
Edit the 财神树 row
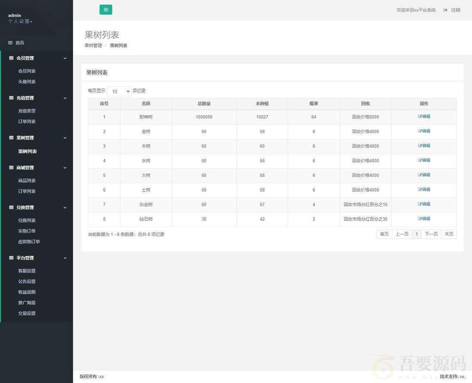point(424,116)
